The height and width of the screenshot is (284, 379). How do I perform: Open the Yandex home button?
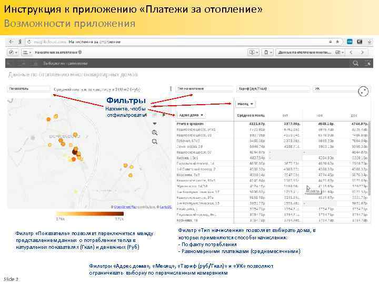[x=20, y=42]
